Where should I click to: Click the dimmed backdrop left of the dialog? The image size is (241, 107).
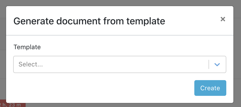(x=3, y=51)
